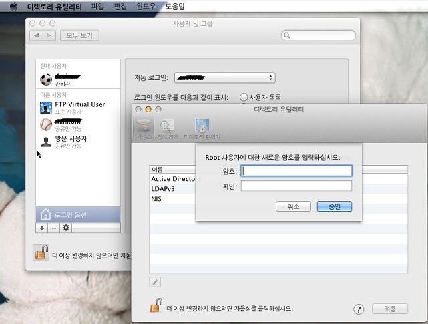Select the 서비스 toolbar icon in Directory Utility
428x324 pixels.
click(144, 128)
